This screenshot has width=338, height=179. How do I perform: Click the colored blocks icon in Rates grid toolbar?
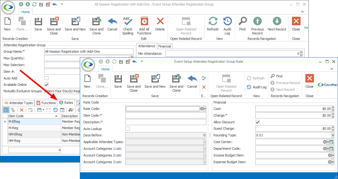point(71,110)
